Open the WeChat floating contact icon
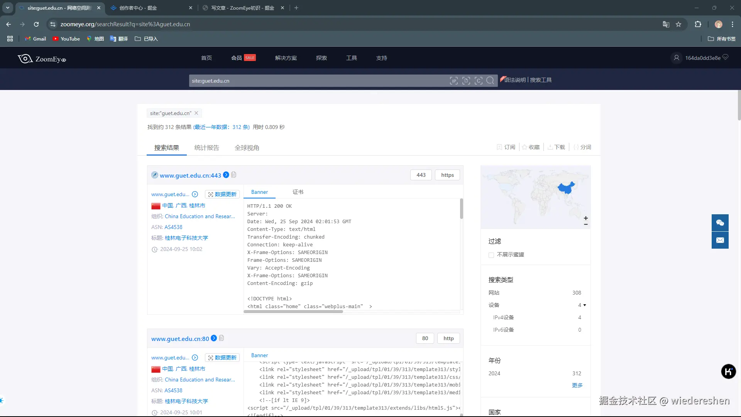 click(720, 223)
